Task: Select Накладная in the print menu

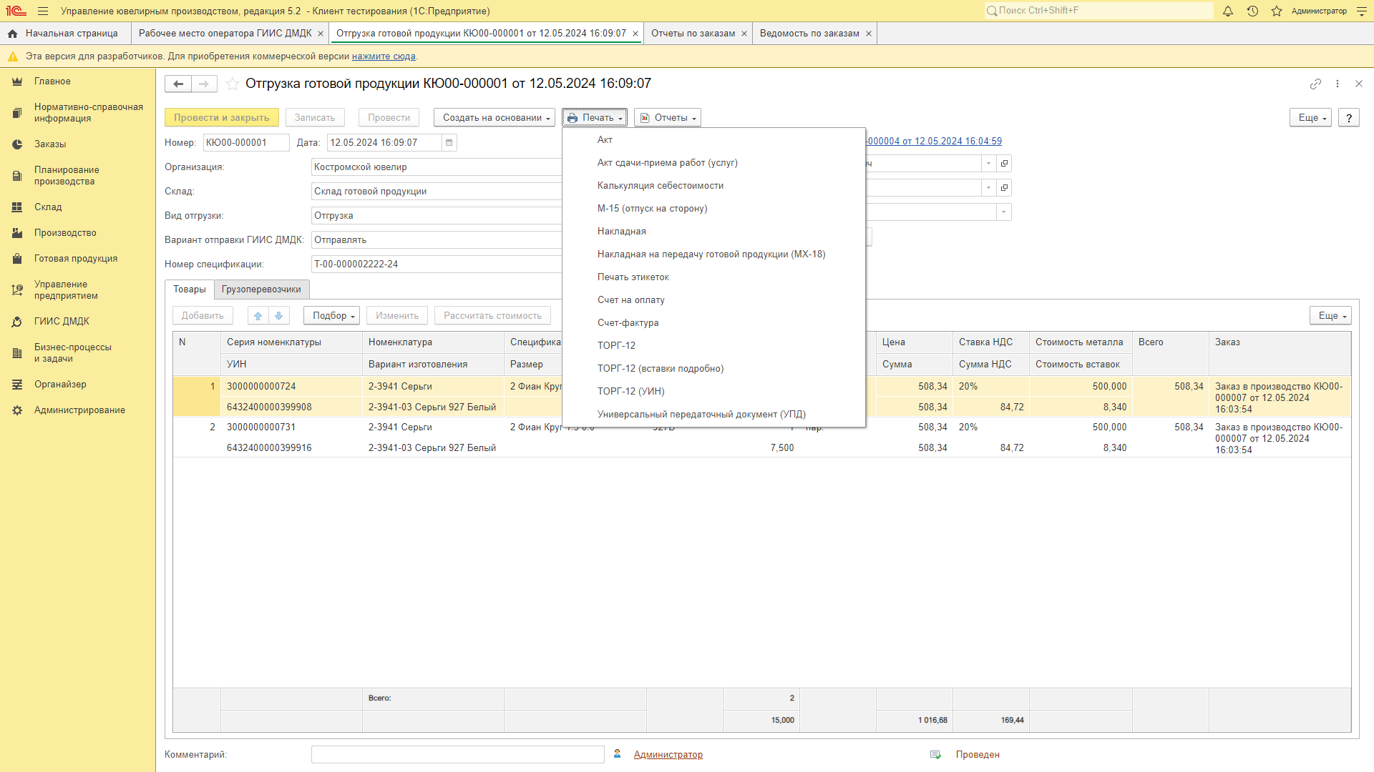Action: tap(714, 232)
